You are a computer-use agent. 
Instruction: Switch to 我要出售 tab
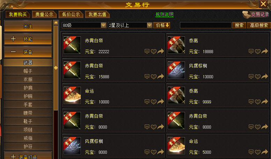coord(97,14)
